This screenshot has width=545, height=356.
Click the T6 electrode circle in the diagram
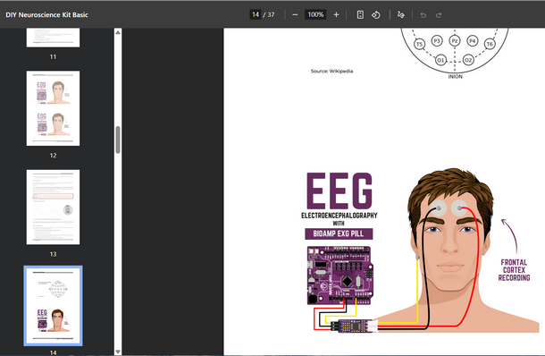click(490, 44)
